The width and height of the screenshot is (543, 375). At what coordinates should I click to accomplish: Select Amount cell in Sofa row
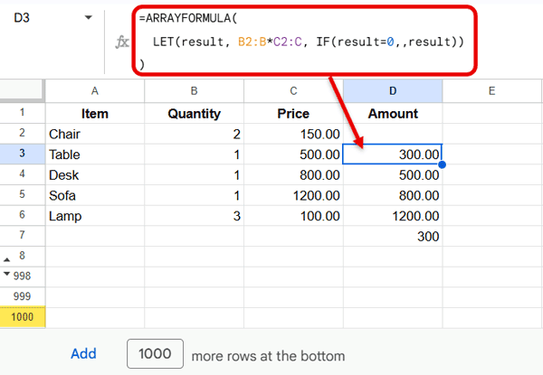tap(393, 195)
